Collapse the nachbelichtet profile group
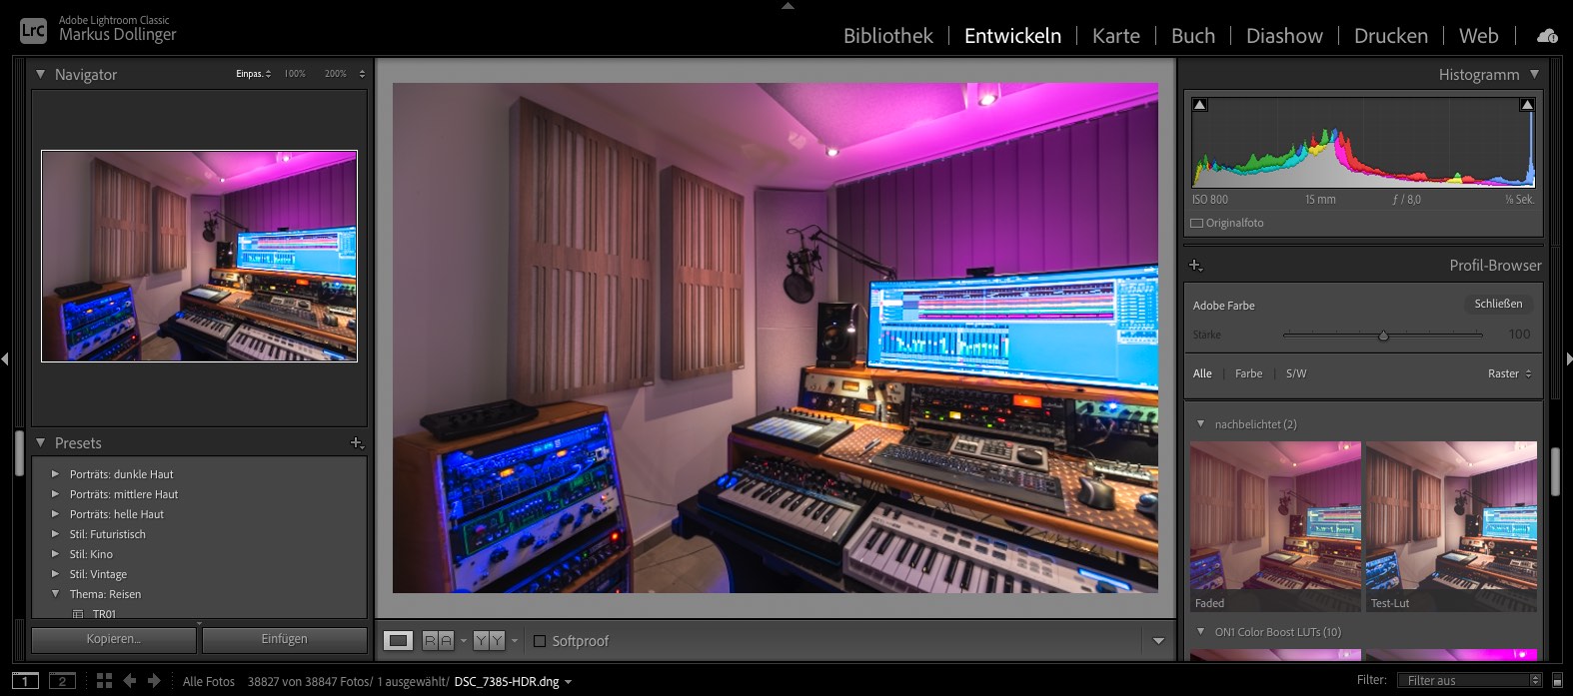This screenshot has width=1573, height=696. coord(1200,424)
